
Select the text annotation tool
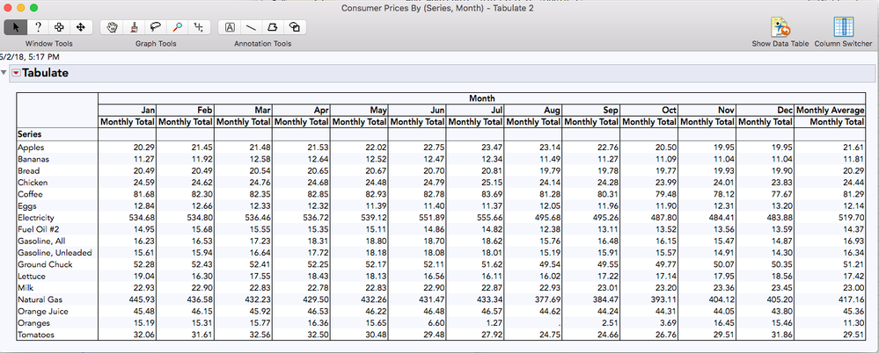230,27
